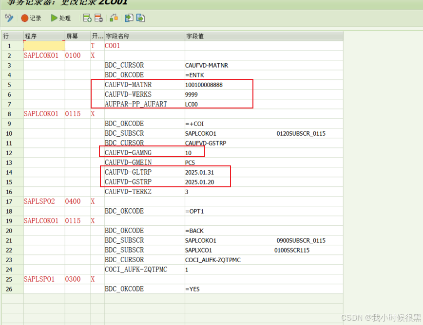The image size is (423, 325).
Task: Click the =ENTK okcode value
Action: [x=194, y=75]
